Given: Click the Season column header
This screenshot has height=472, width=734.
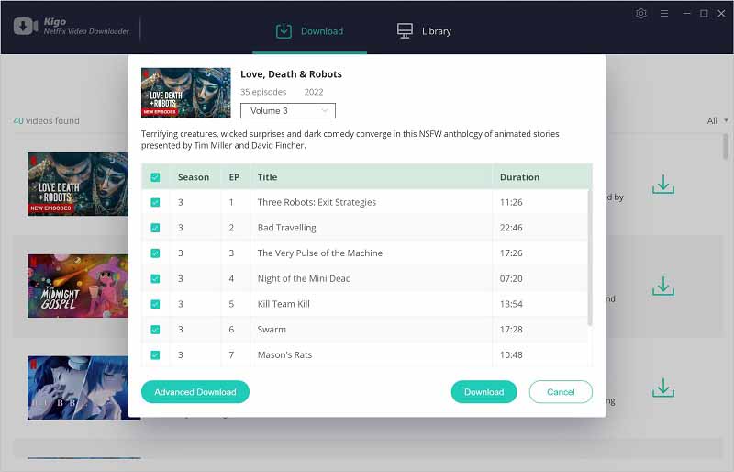Looking at the screenshot, I should point(194,177).
